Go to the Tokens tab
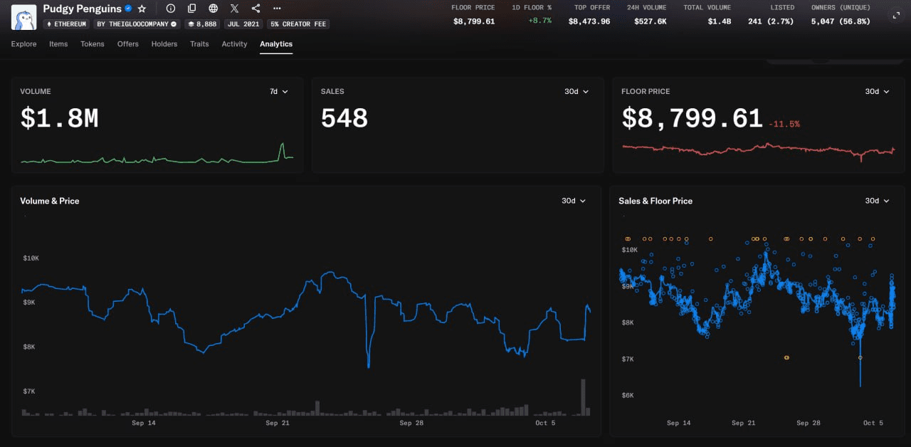Image resolution: width=911 pixels, height=447 pixels. (93, 44)
